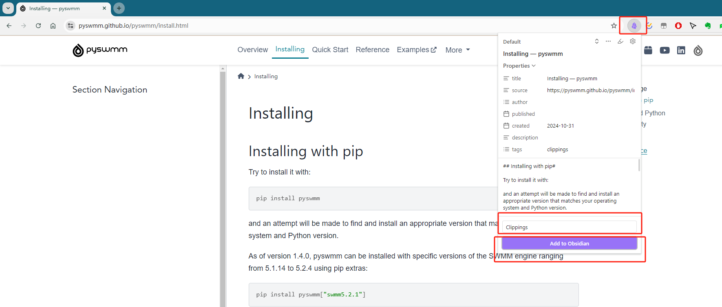The image size is (722, 307).
Task: Open the YouTube icon link
Action: [x=665, y=50]
